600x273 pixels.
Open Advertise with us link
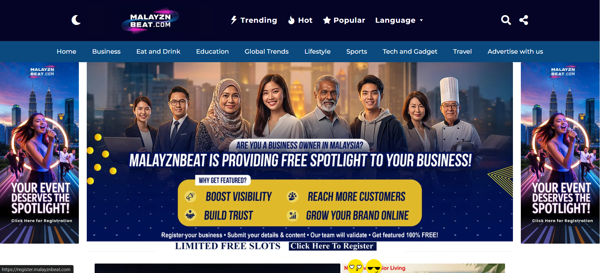coord(515,51)
